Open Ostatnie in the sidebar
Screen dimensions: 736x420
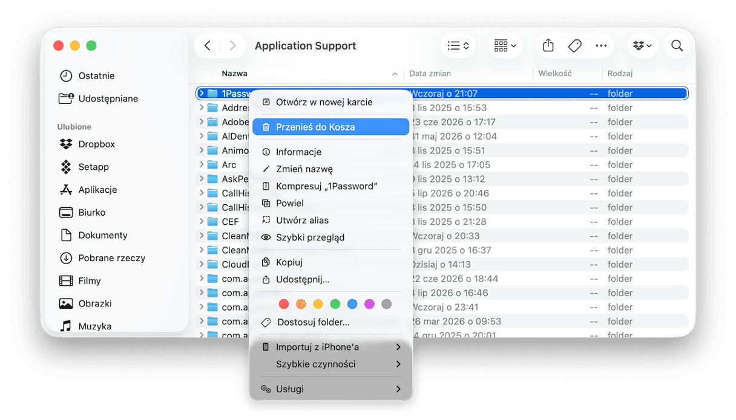point(87,76)
